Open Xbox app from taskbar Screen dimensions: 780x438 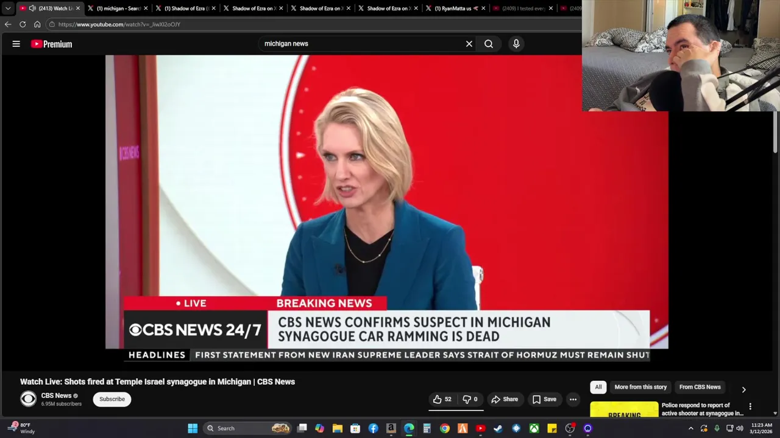click(534, 428)
